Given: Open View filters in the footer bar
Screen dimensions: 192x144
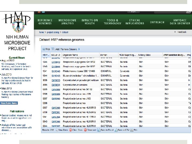Looking at the screenshot, I should (62, 130).
